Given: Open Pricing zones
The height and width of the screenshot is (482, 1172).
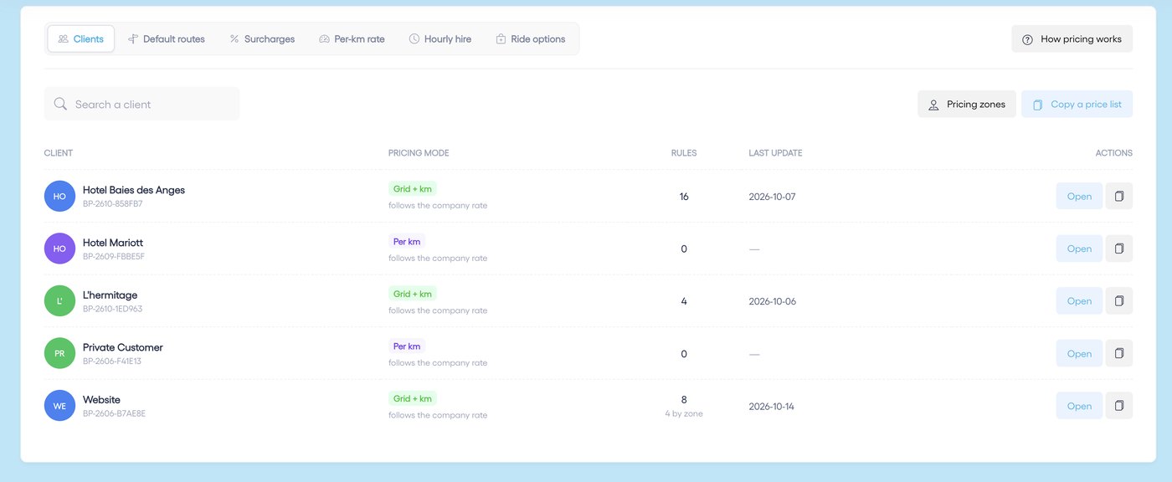Looking at the screenshot, I should point(967,105).
